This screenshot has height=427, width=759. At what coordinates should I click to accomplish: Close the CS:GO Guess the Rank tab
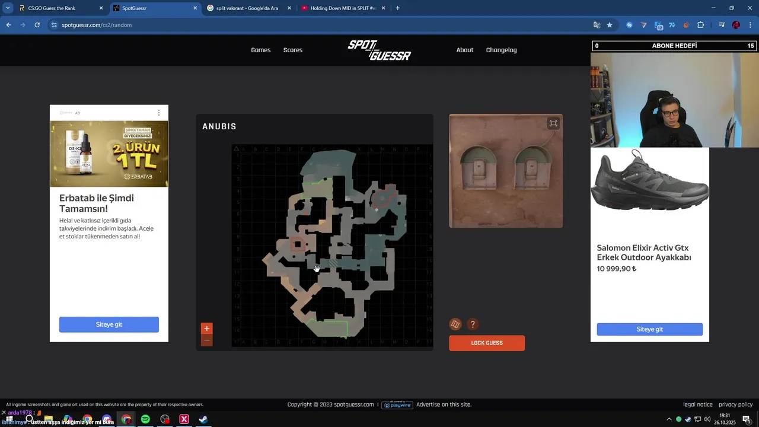click(x=101, y=8)
